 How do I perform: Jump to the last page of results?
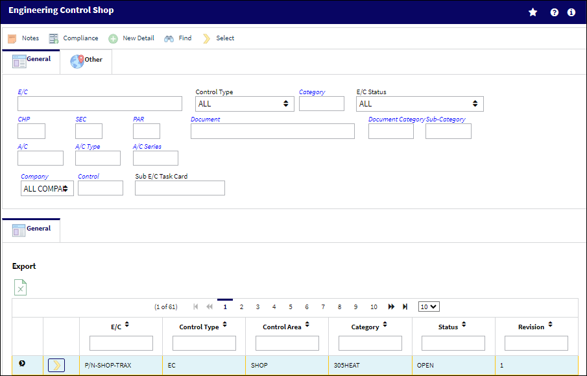[x=405, y=307]
